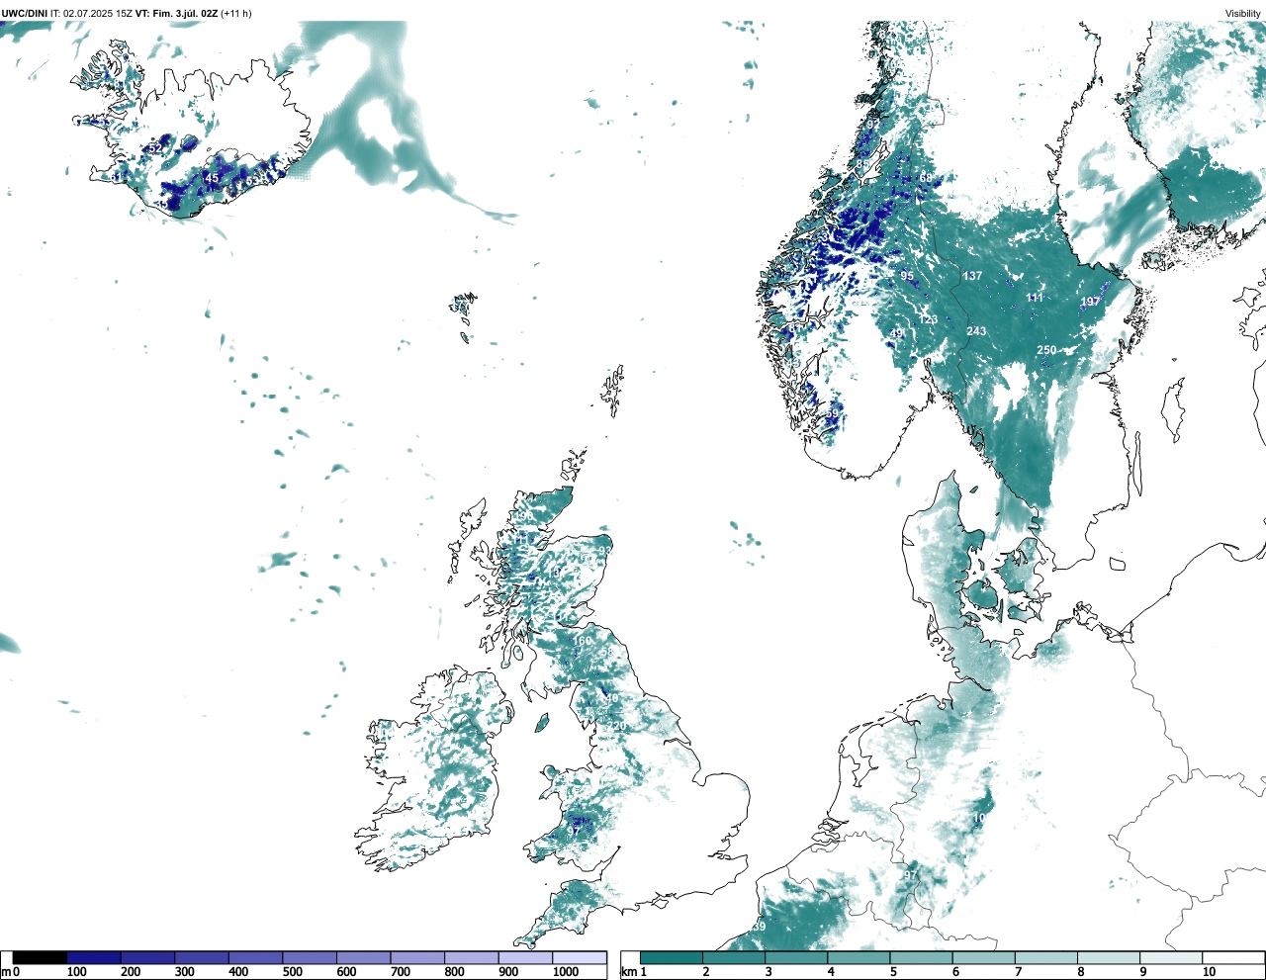Pick the 600–700 m legend color
Viewport: 1266px width, 980px height.
(363, 957)
